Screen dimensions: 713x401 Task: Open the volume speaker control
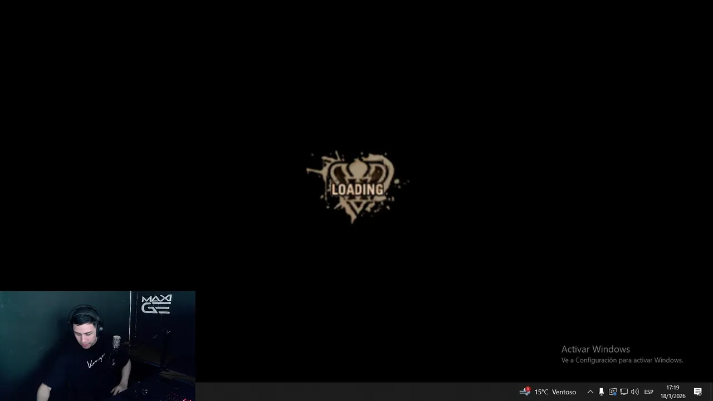click(635, 392)
